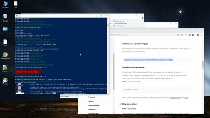210x118 pixels.
Task: Click scroll-down arrow of PowerShell window
Action: pos(108,93)
